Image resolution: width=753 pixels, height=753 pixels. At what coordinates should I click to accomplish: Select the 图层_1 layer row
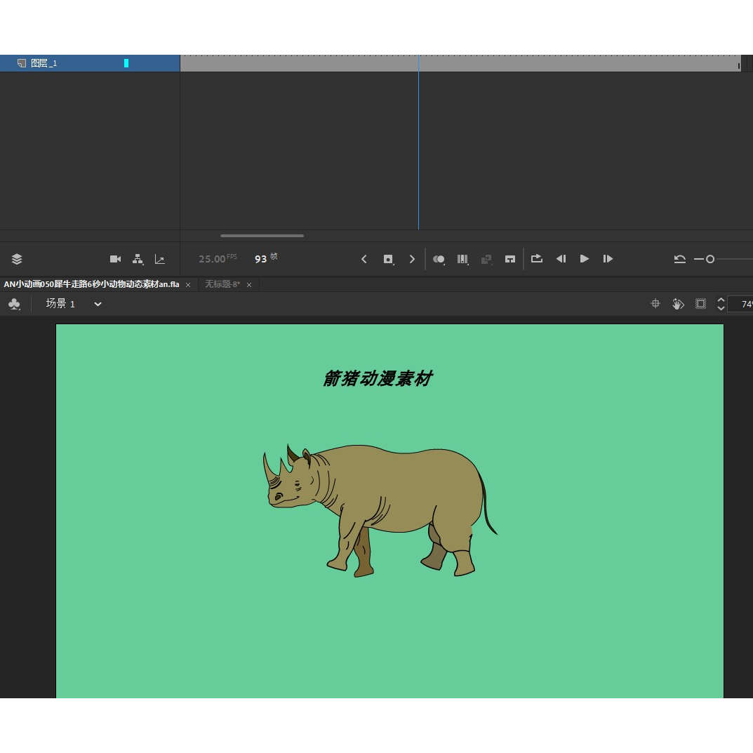point(90,63)
